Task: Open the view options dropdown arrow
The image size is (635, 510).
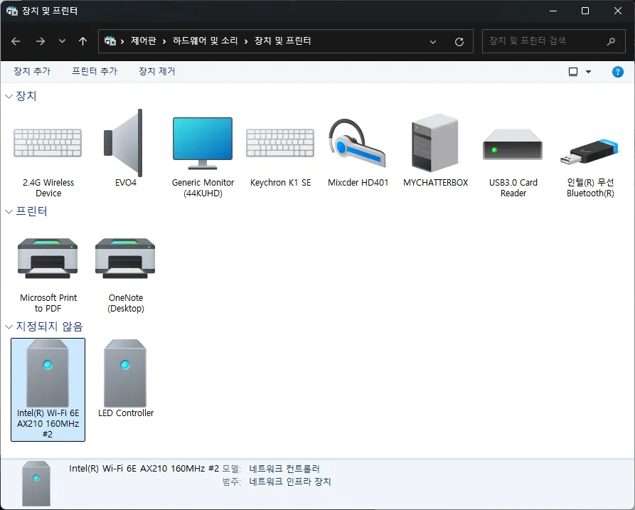Action: click(x=588, y=72)
